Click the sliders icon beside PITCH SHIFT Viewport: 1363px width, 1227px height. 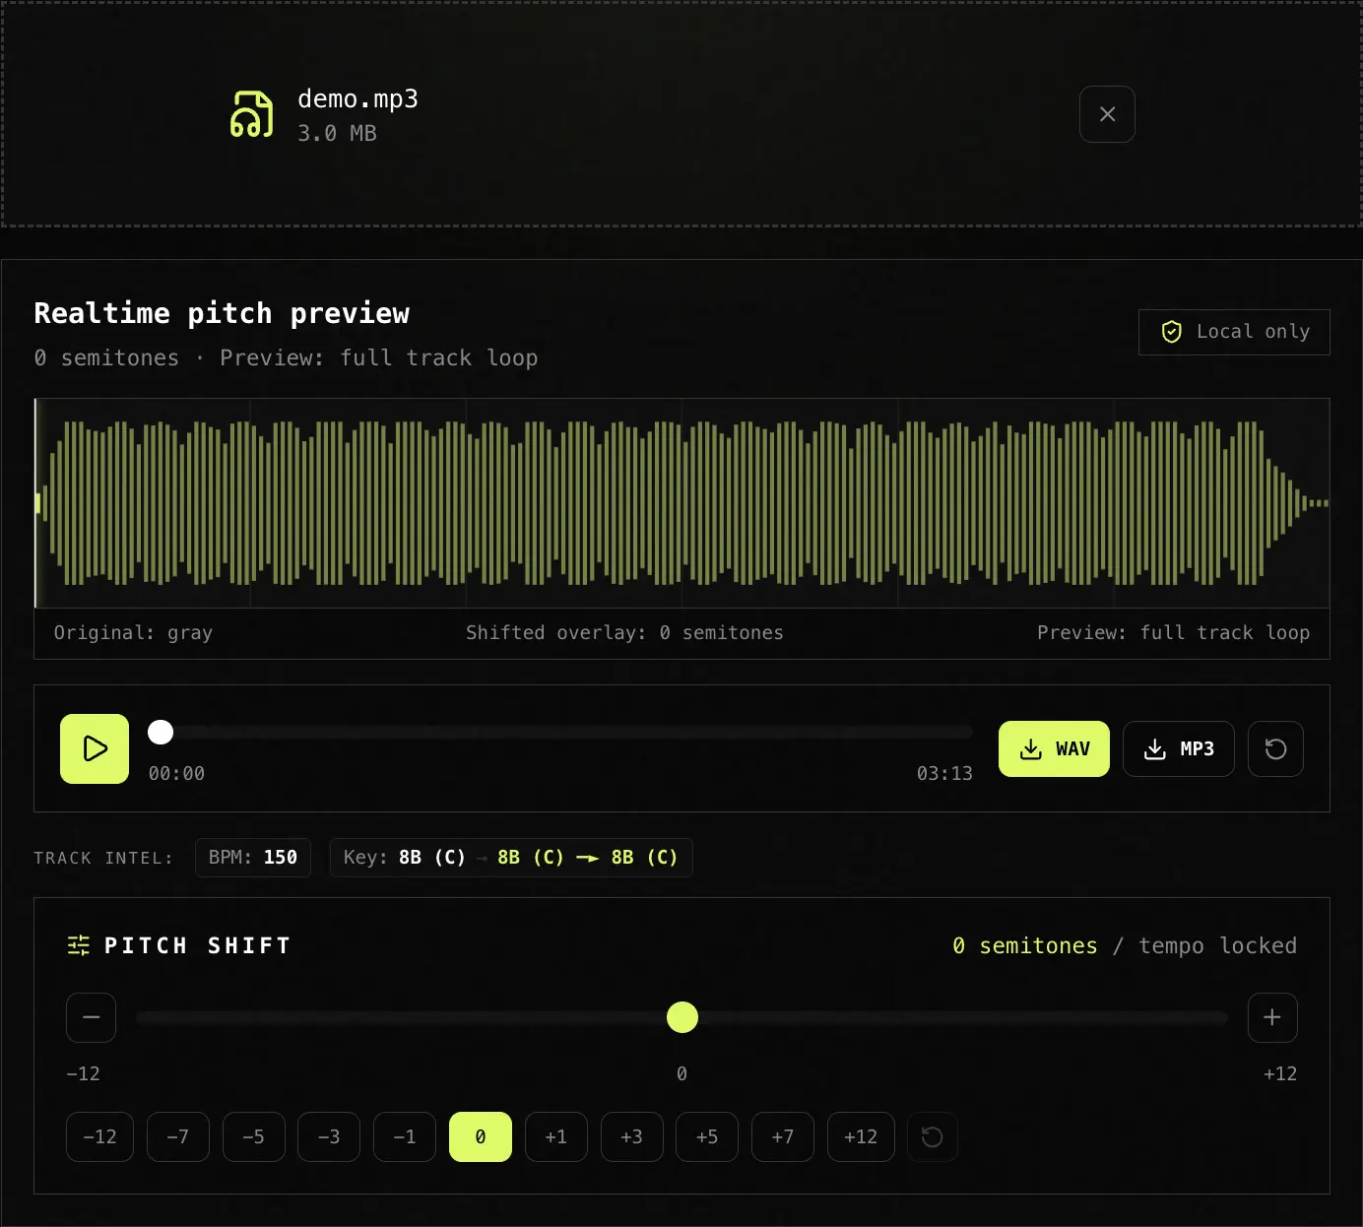pyautogui.click(x=79, y=945)
